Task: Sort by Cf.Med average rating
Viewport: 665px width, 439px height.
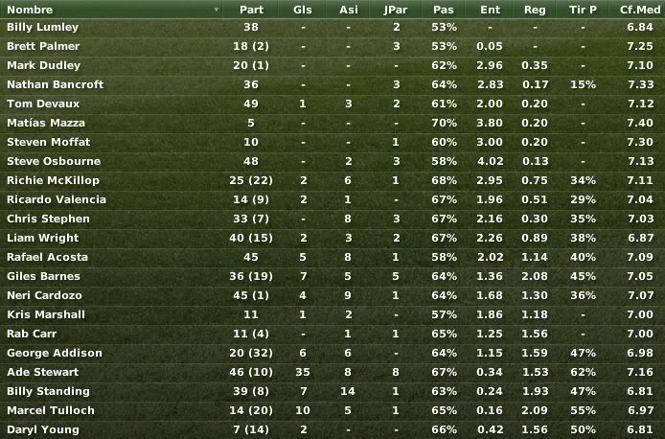Action: tap(639, 10)
